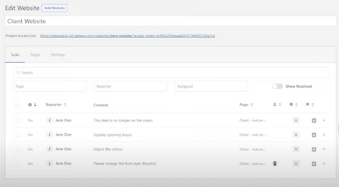339x187 pixels.
Task: Check the box for Update opening hours
Action: click(x=19, y=135)
